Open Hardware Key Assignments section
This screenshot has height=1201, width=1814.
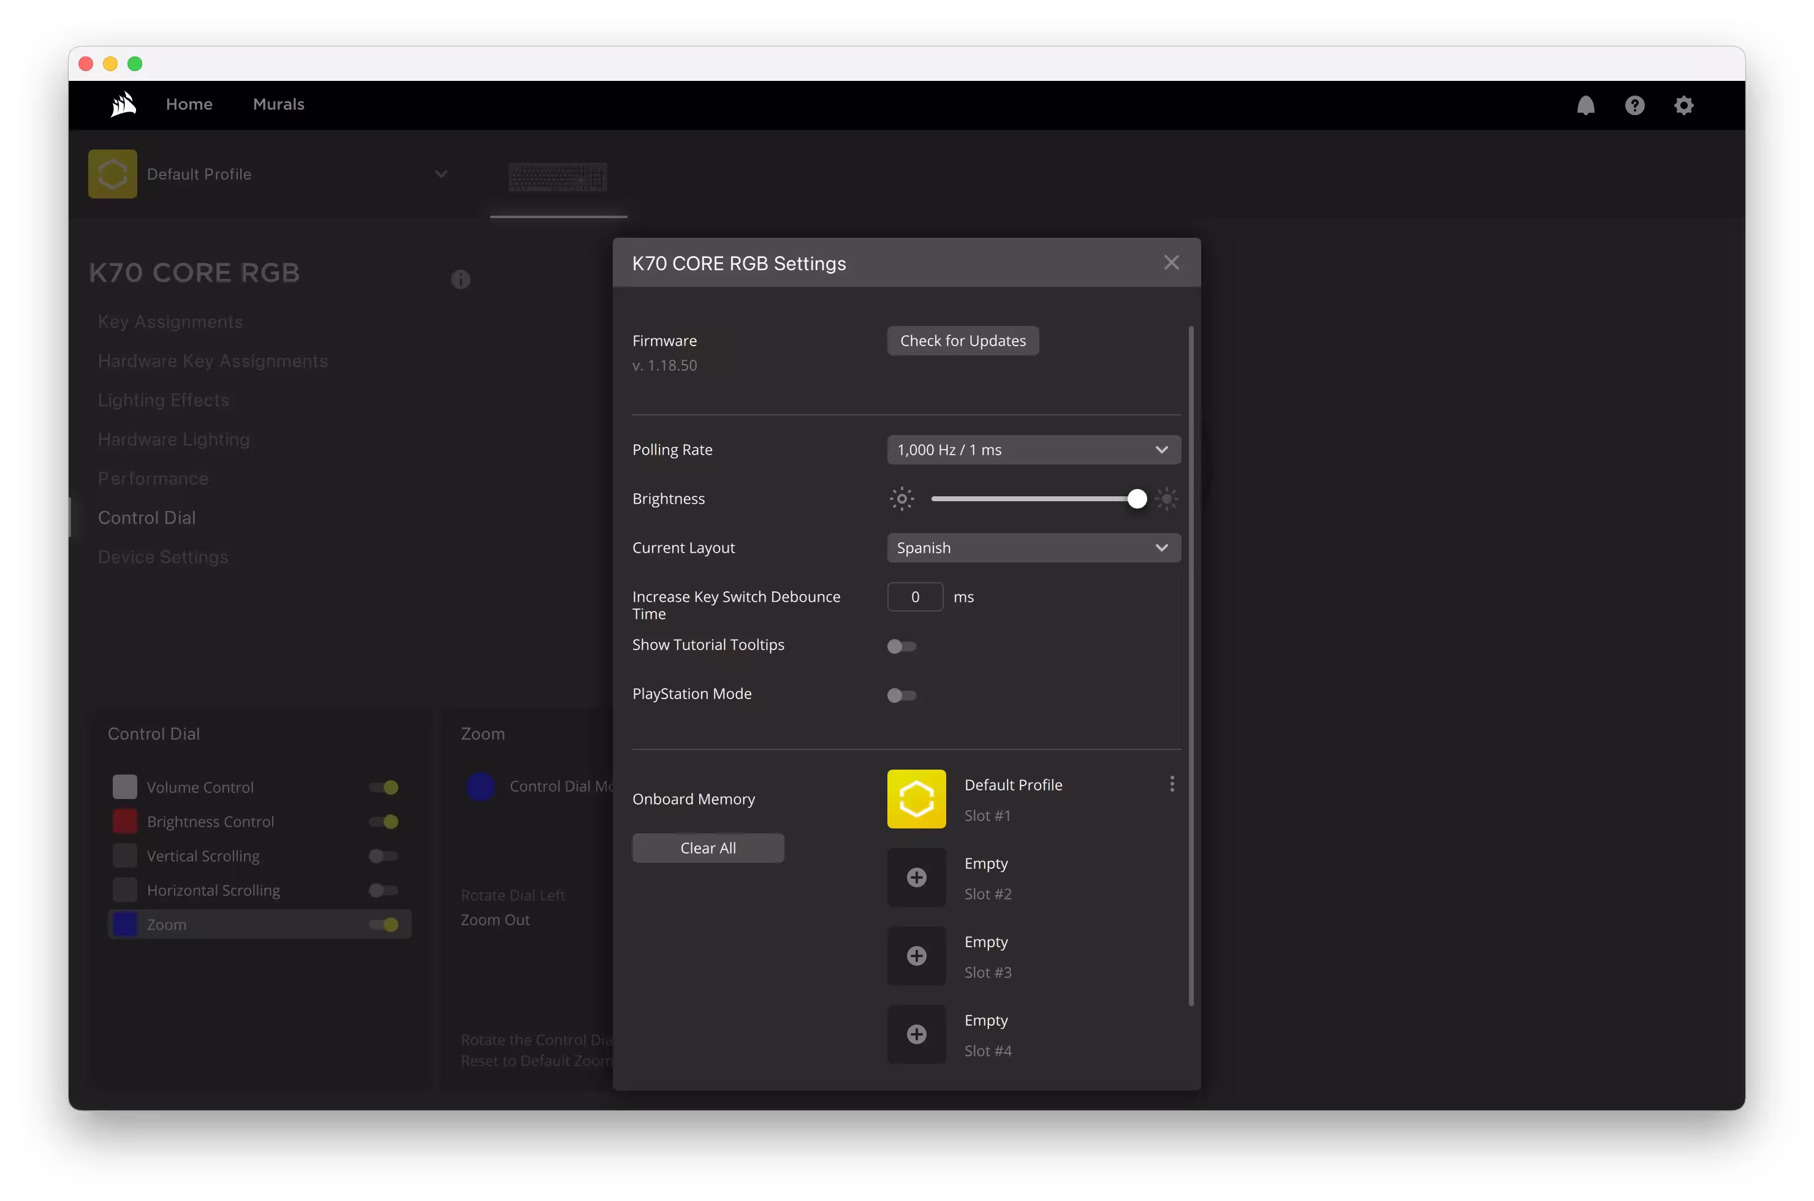click(x=213, y=361)
